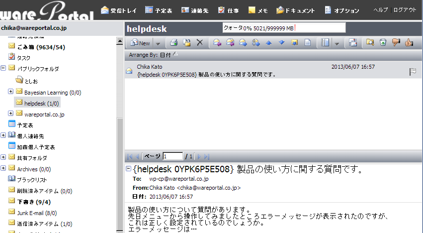This screenshot has height=233, width=423.
Task: Select the としお public folder
Action: (x=31, y=81)
